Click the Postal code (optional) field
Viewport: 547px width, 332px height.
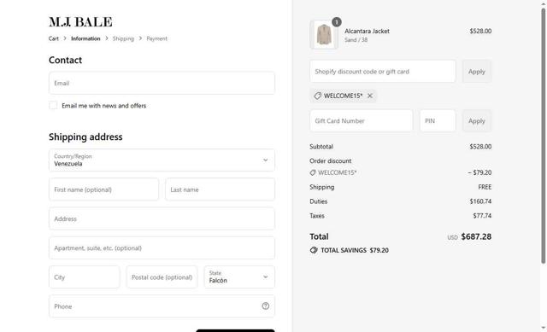click(162, 277)
